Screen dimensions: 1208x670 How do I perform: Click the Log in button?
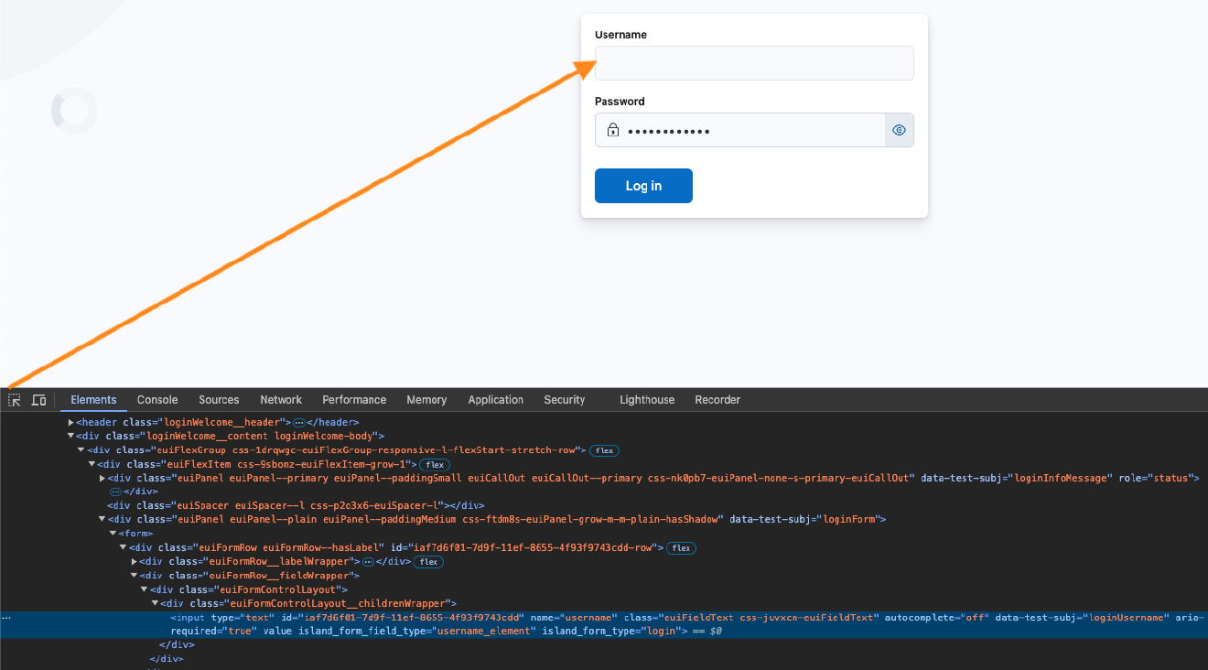click(643, 185)
